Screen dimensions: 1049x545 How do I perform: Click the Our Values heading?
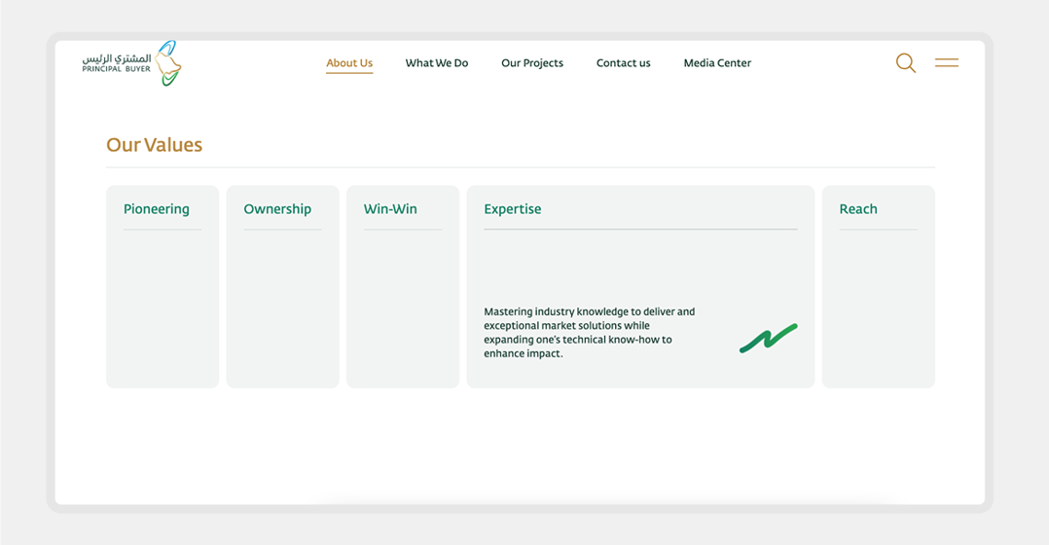154,145
